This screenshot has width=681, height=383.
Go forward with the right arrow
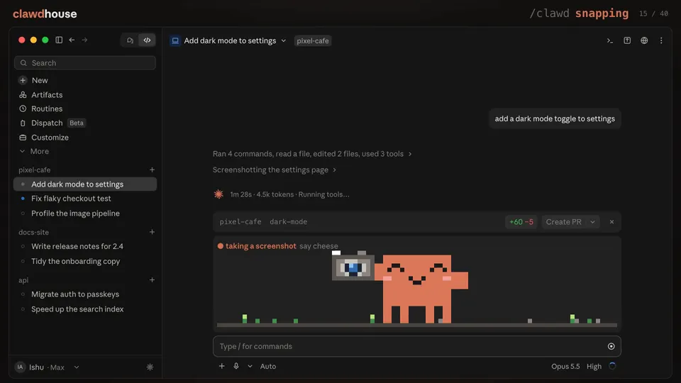point(84,40)
